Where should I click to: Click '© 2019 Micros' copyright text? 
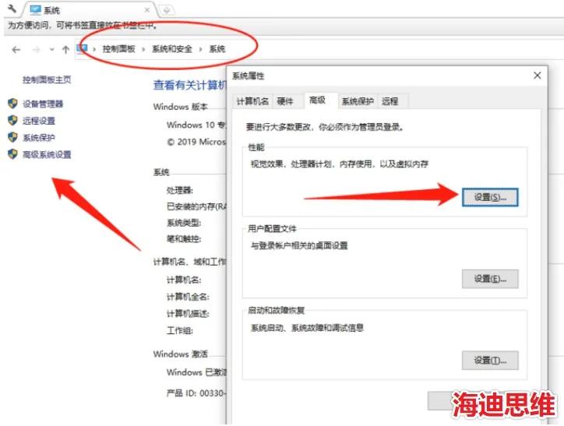(196, 142)
